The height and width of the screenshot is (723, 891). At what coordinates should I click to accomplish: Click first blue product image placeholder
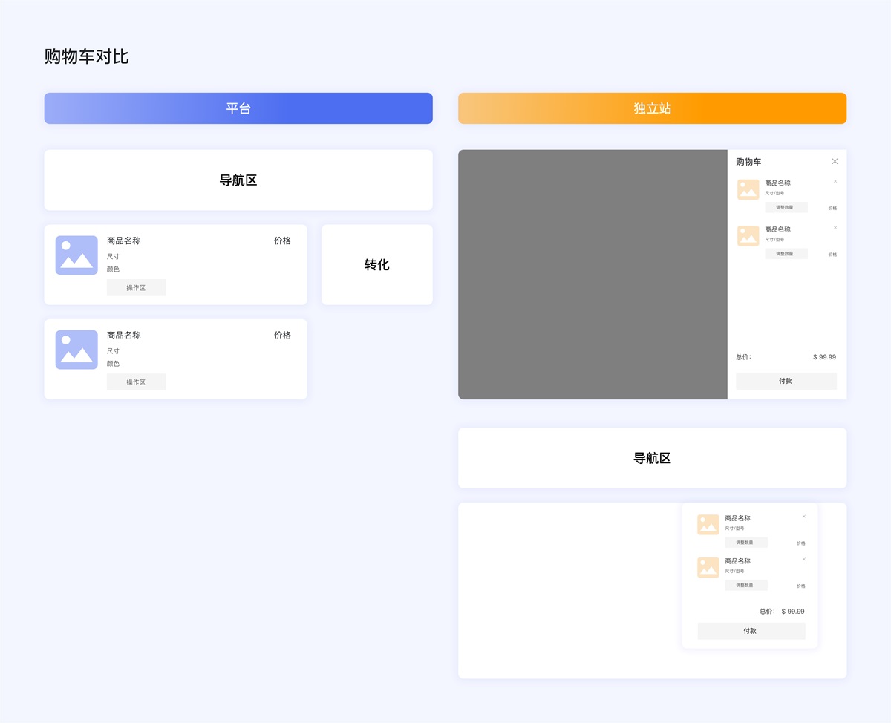[76, 255]
